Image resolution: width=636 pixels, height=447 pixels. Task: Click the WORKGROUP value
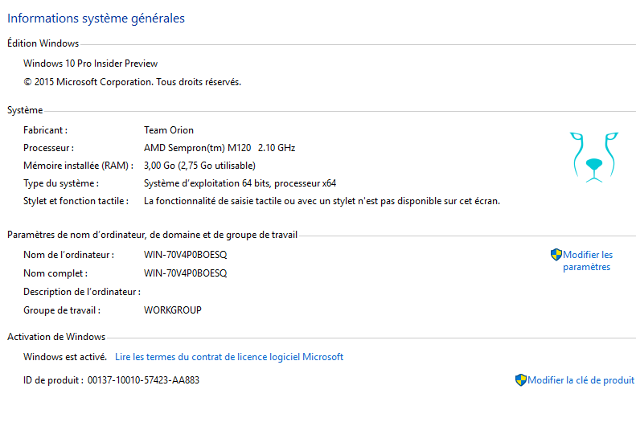pyautogui.click(x=173, y=310)
